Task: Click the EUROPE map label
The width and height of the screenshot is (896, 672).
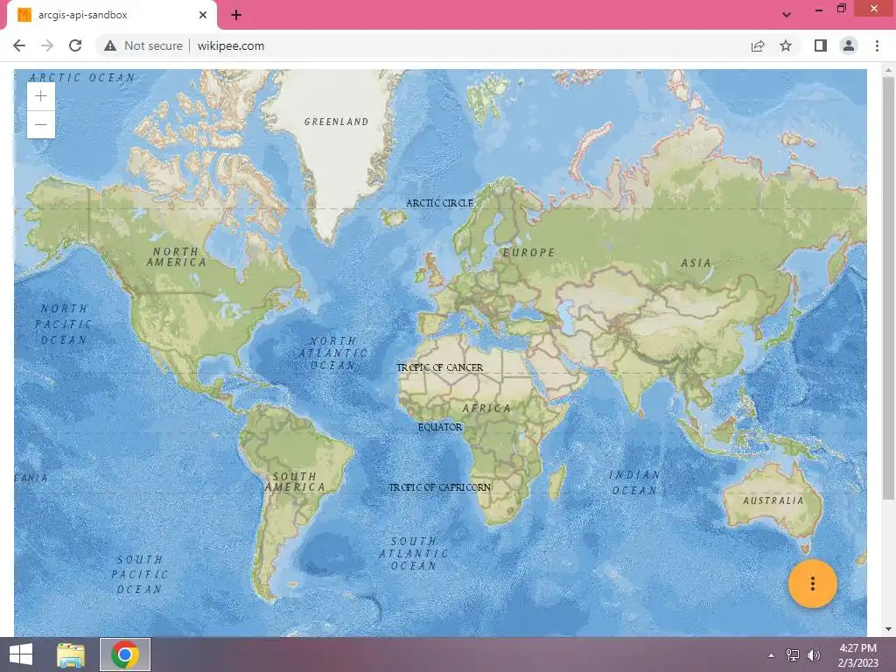Action: 528,253
